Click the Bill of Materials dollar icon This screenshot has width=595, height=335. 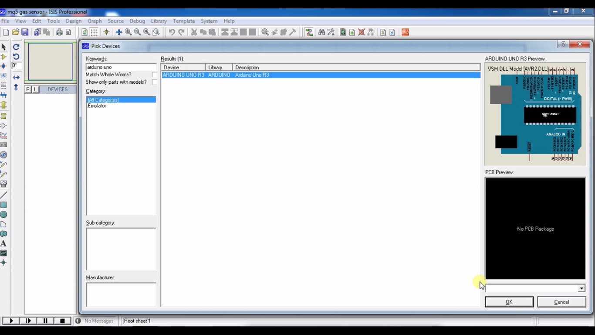tap(383, 32)
